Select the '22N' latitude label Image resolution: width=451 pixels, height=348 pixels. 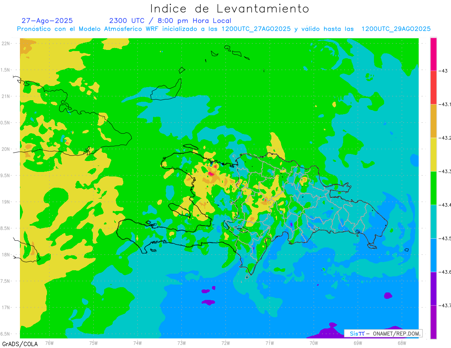tap(6, 43)
